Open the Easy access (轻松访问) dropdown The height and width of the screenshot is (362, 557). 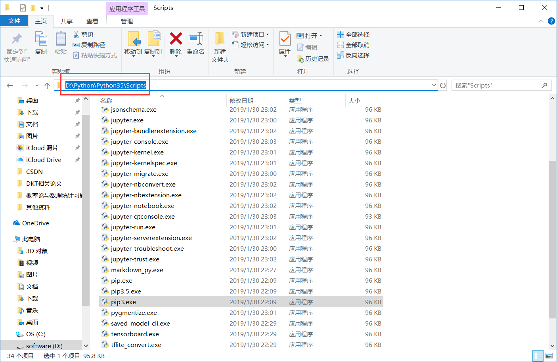tap(251, 45)
